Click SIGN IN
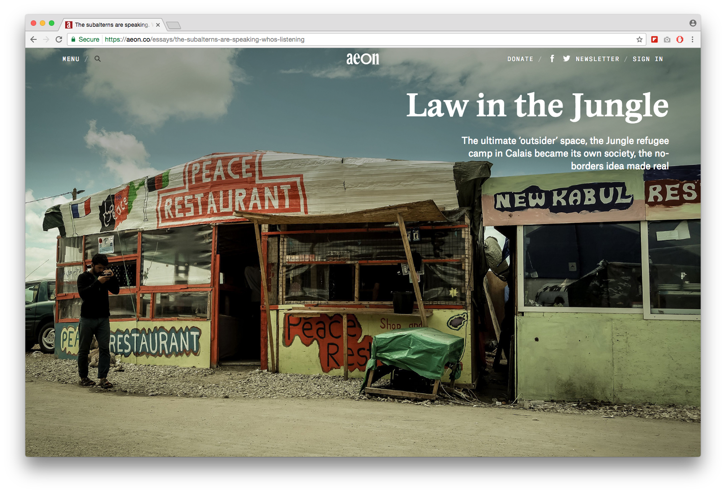Viewport: 726px width, 493px height. (648, 59)
